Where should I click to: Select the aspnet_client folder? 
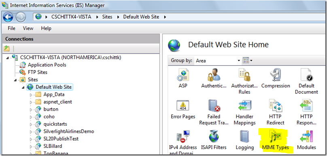point(57,102)
